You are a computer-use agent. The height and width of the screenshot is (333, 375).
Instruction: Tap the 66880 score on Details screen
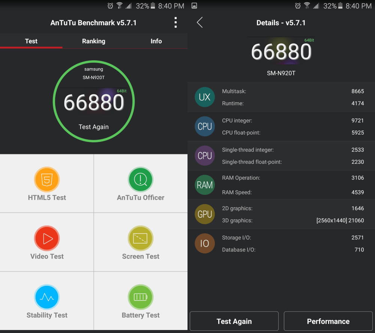[x=281, y=52]
